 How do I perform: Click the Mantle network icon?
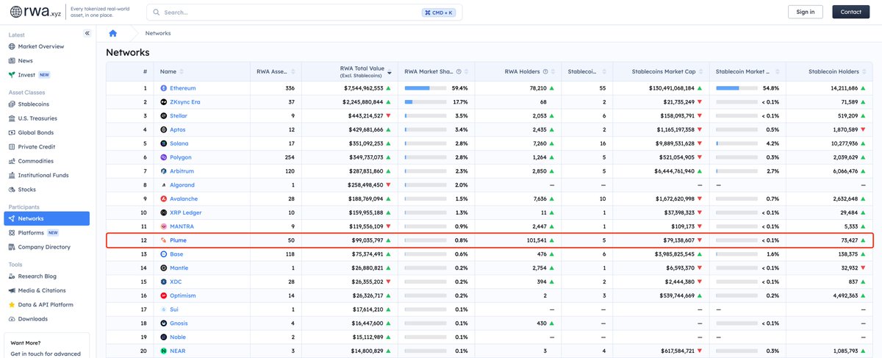pos(164,268)
